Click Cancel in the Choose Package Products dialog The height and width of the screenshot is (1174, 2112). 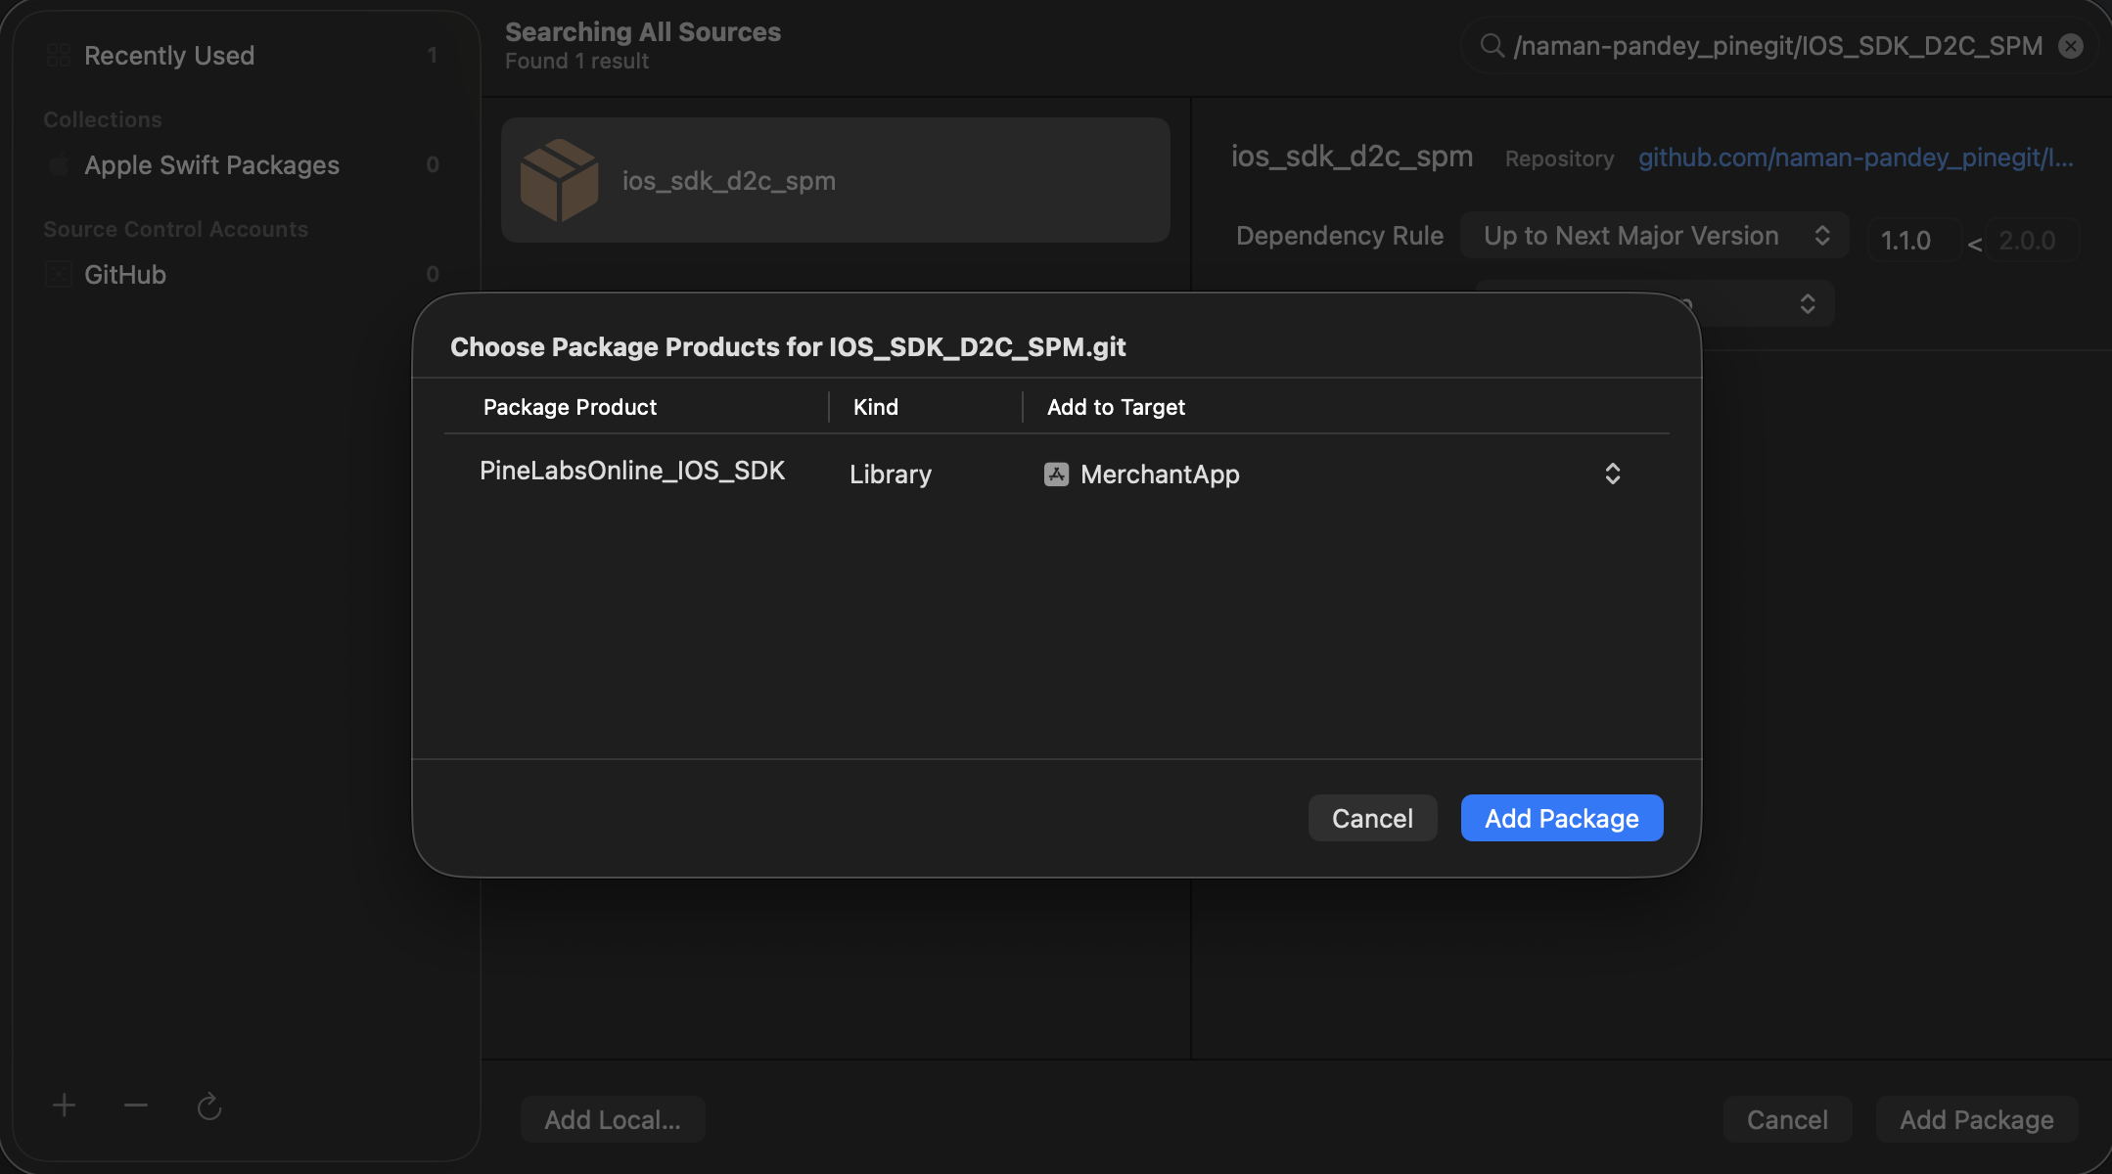click(x=1372, y=818)
